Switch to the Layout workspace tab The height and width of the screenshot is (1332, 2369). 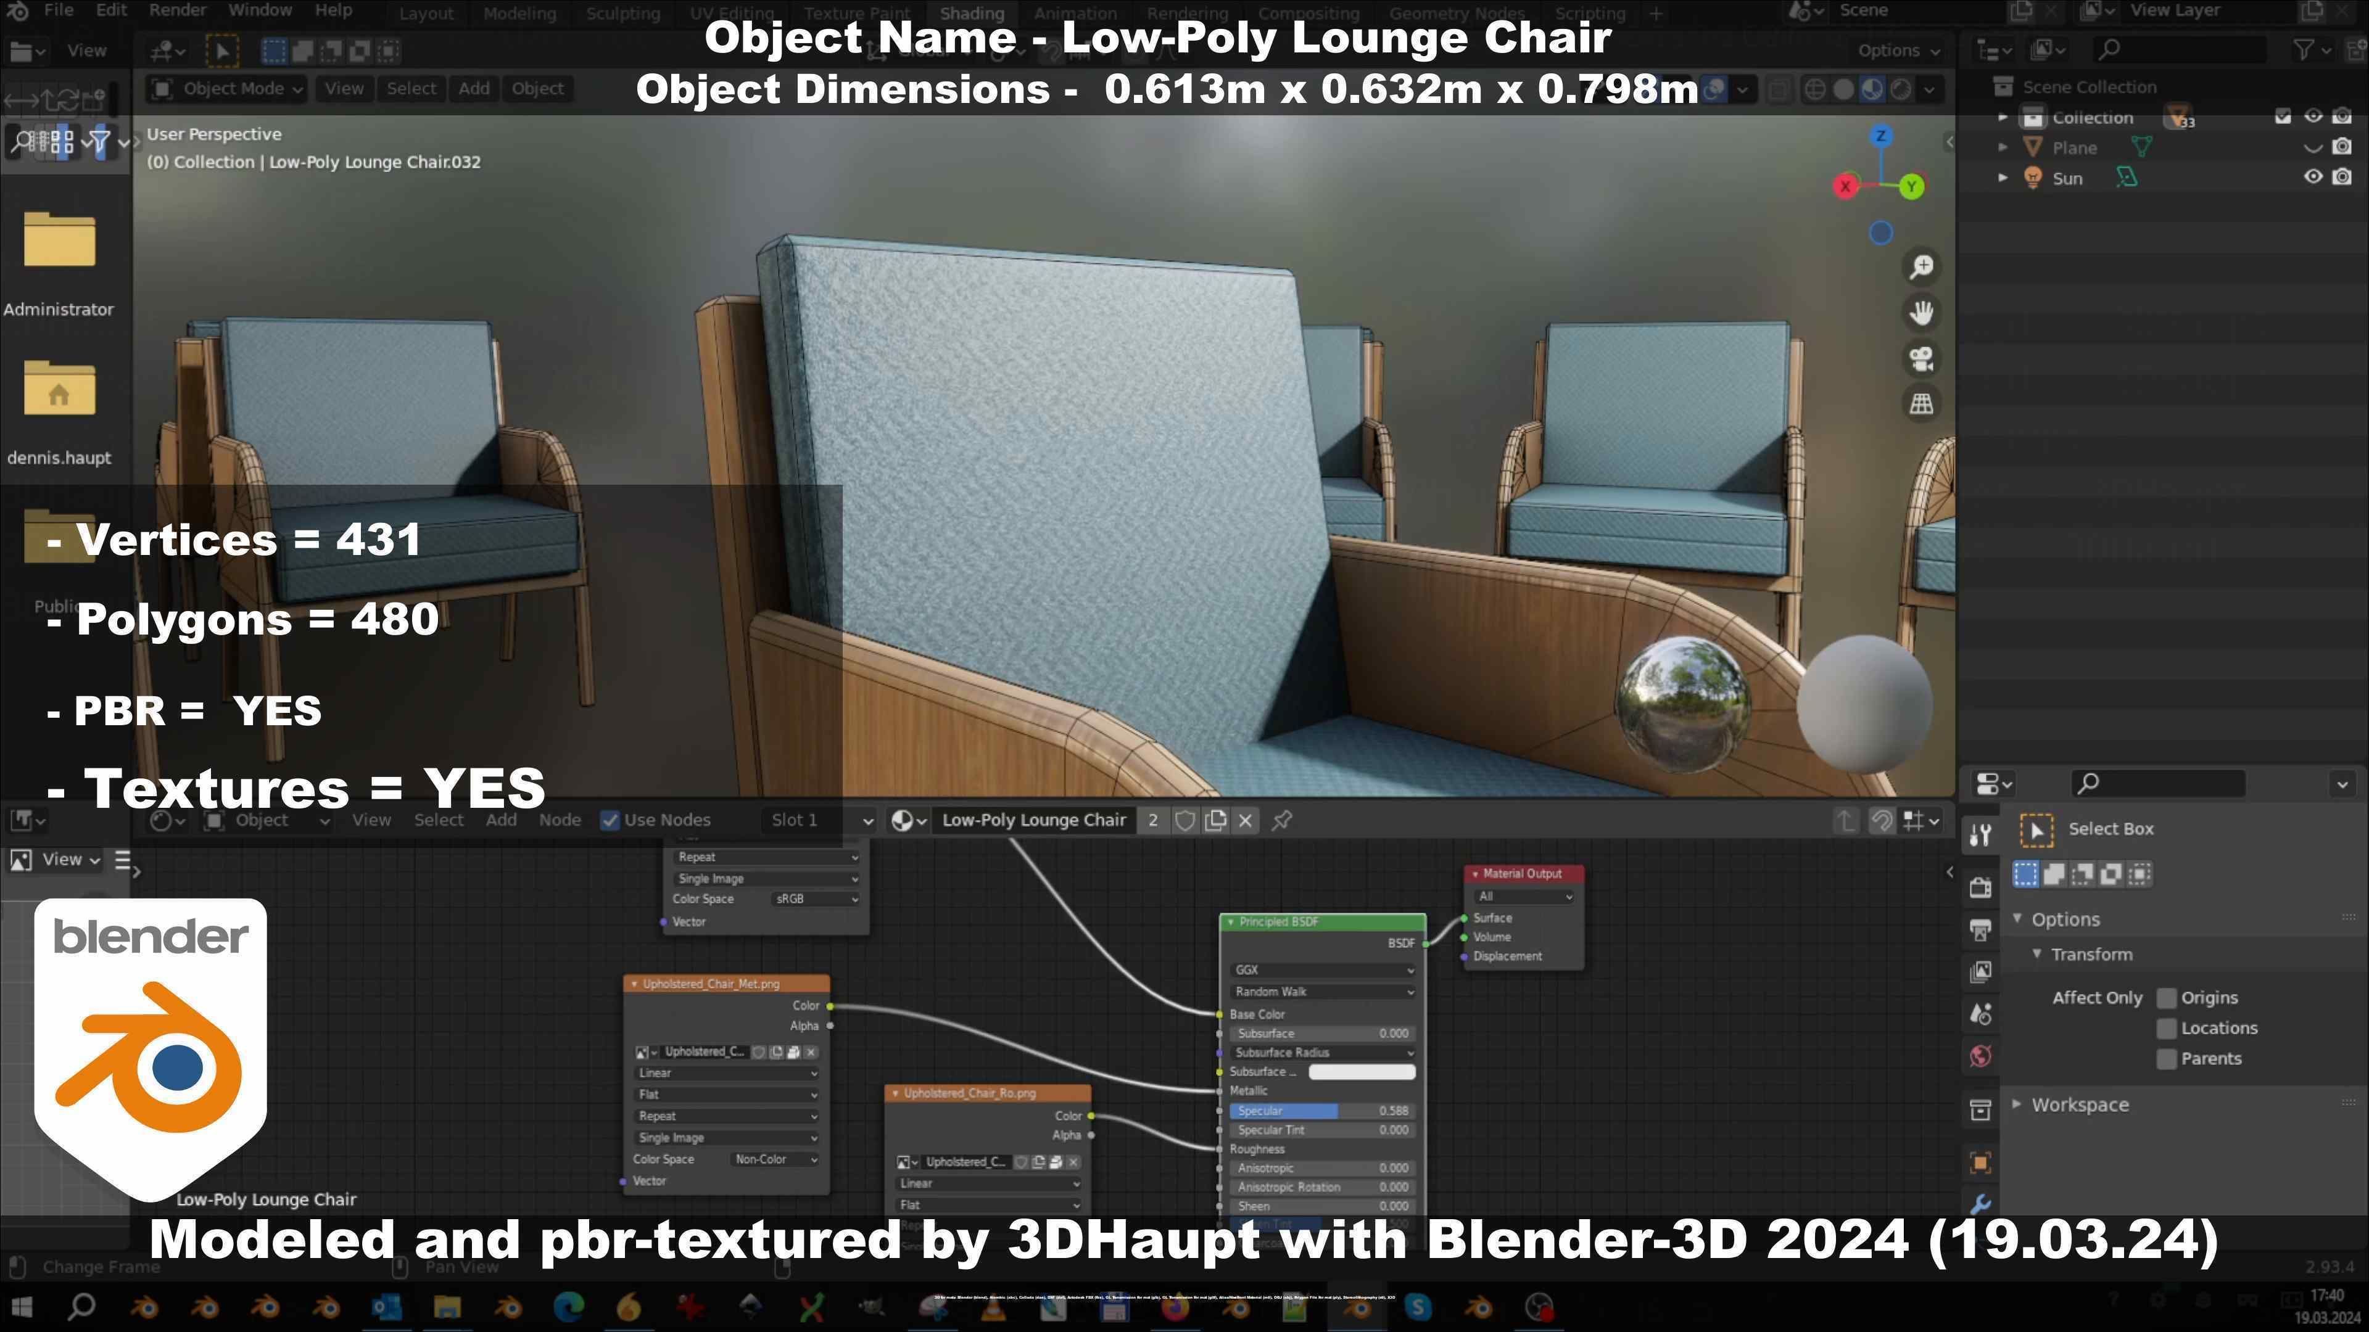(x=426, y=14)
